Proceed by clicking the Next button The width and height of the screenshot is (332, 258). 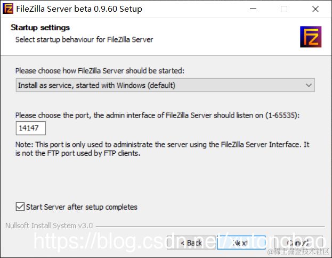(240, 243)
